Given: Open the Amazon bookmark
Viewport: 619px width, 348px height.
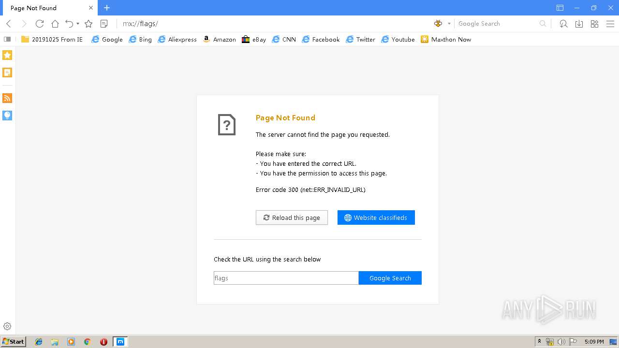Looking at the screenshot, I should (219, 40).
